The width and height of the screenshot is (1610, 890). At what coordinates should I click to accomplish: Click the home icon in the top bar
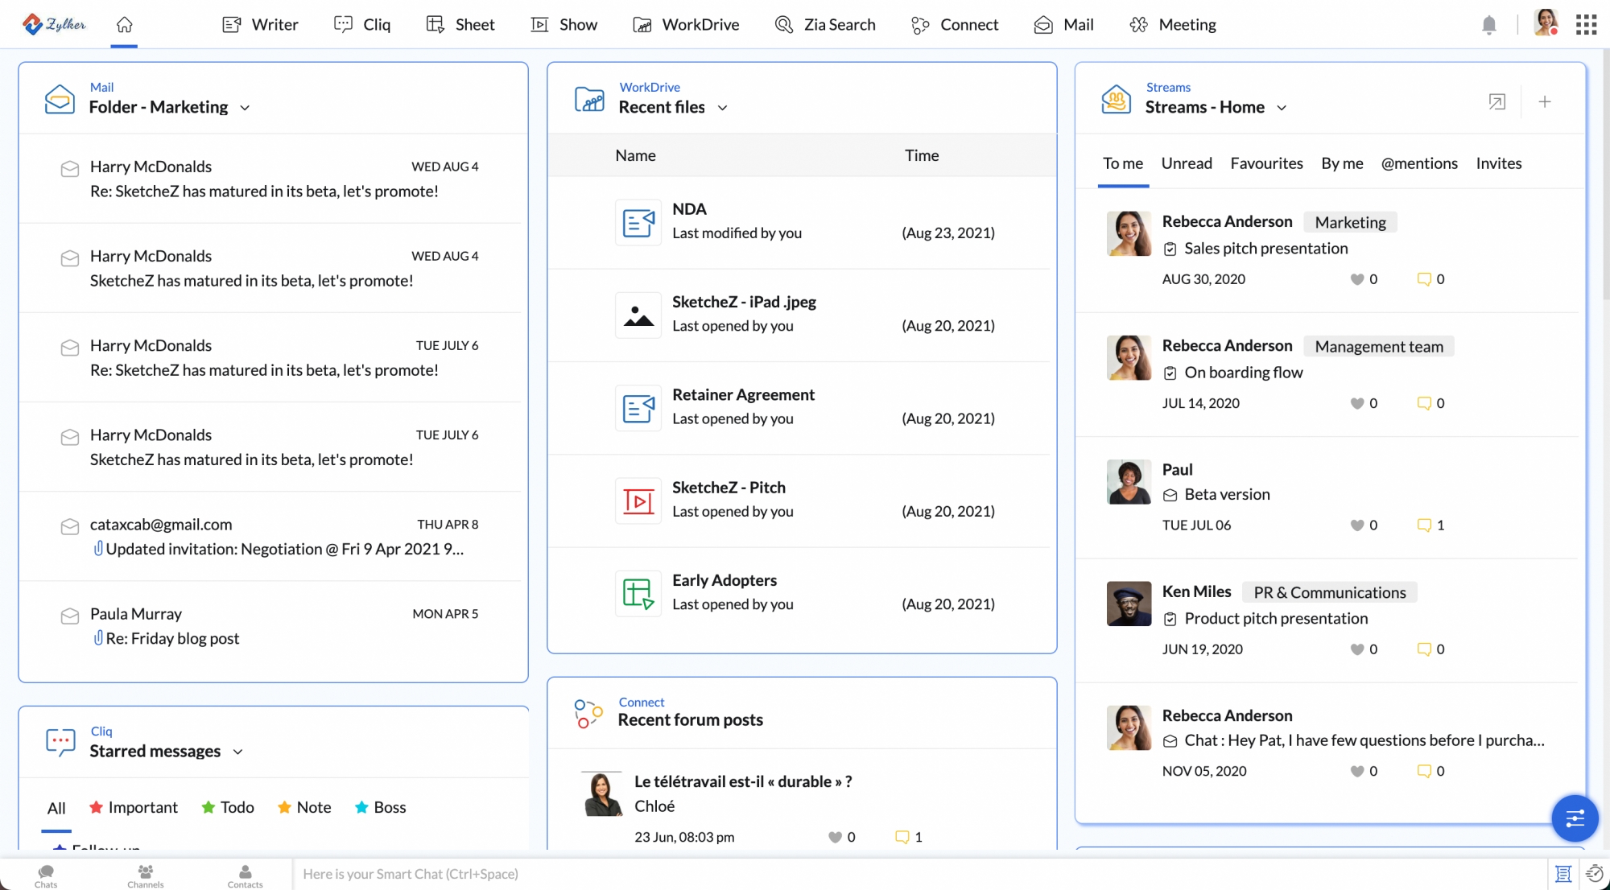pos(124,24)
